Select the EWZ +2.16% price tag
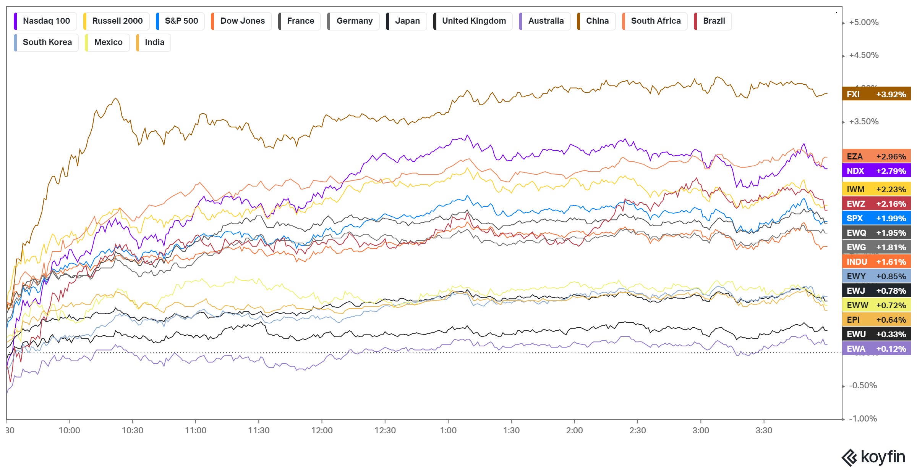 click(876, 204)
